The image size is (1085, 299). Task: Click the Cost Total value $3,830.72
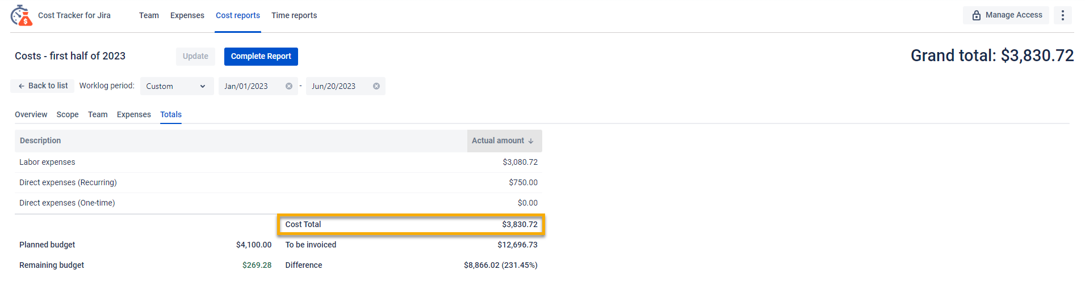pos(520,224)
